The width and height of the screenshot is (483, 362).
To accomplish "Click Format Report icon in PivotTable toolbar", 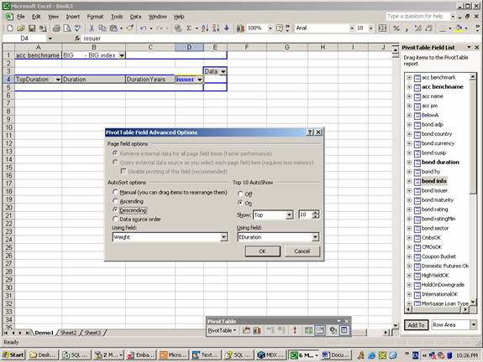I will (x=246, y=330).
